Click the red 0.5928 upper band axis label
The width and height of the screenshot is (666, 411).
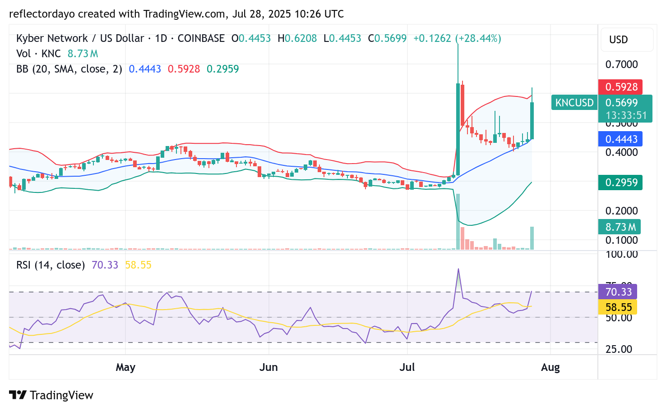coord(621,87)
